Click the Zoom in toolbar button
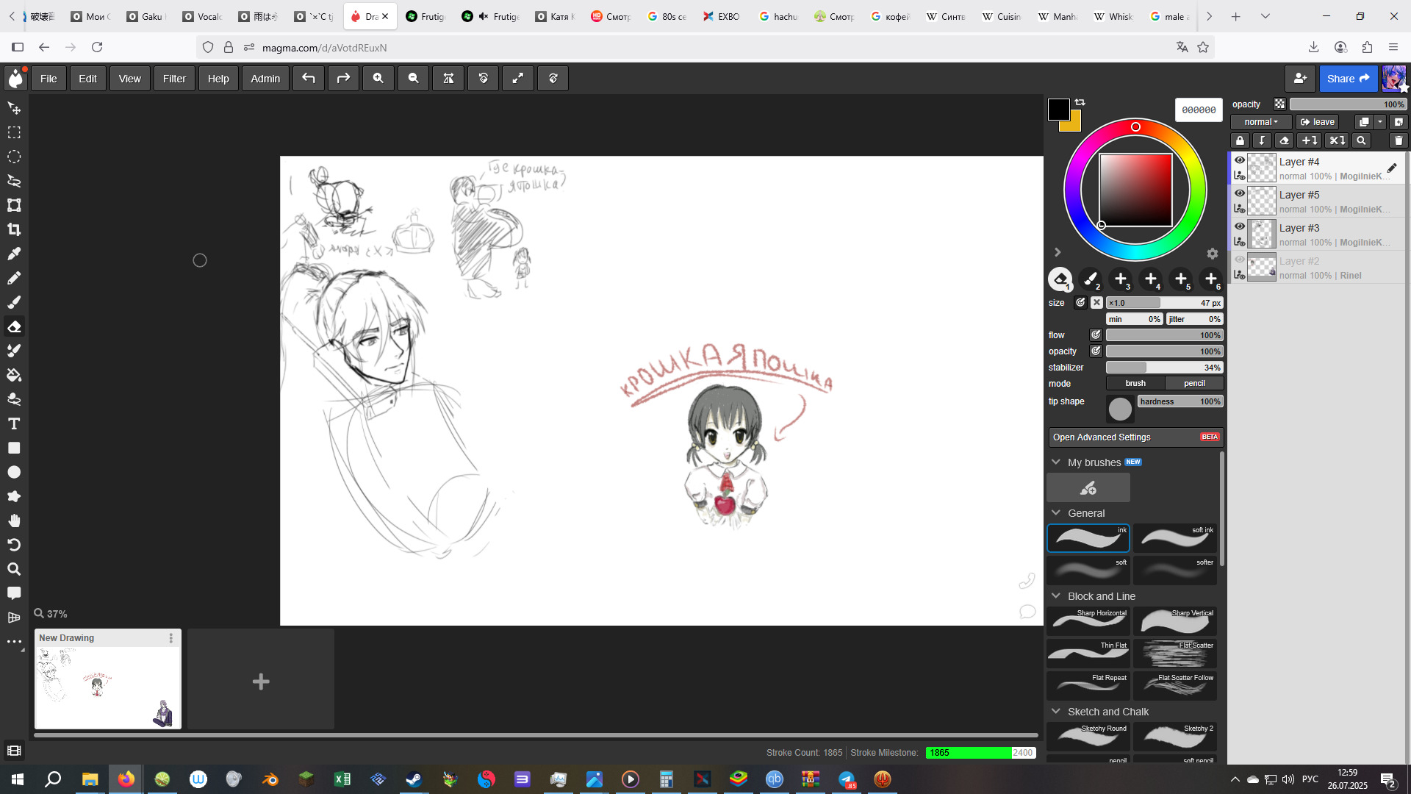 pos(378,79)
